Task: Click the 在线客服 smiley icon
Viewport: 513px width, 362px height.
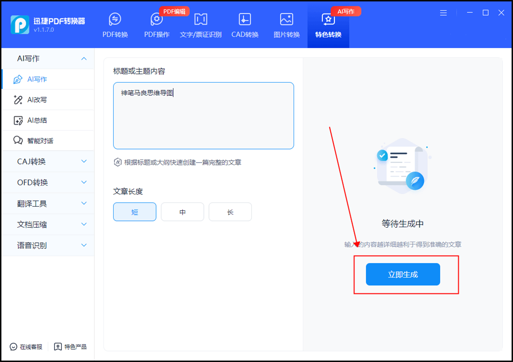Action: (x=13, y=346)
